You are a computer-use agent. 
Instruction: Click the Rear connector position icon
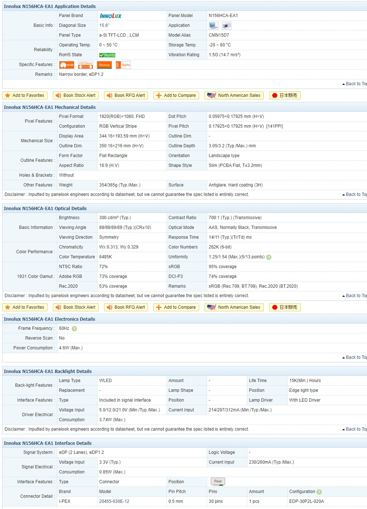(218, 481)
